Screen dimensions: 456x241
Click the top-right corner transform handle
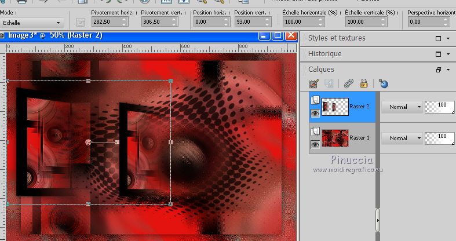point(171,81)
